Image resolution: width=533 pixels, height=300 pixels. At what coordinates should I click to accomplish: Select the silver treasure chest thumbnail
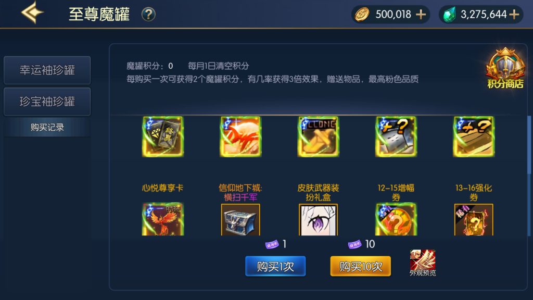[240, 219]
